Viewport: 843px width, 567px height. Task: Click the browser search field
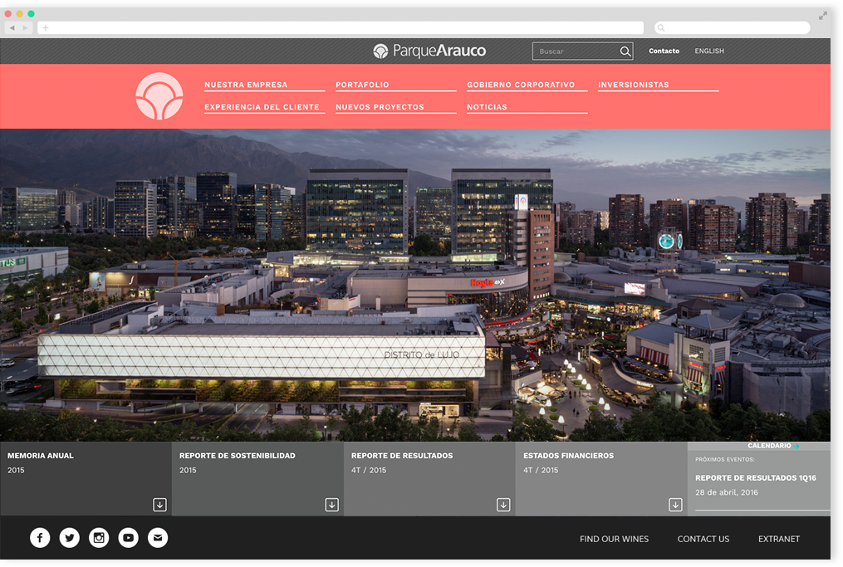coord(733,27)
